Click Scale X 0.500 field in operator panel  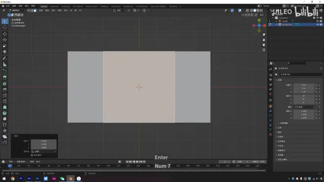tap(44, 141)
